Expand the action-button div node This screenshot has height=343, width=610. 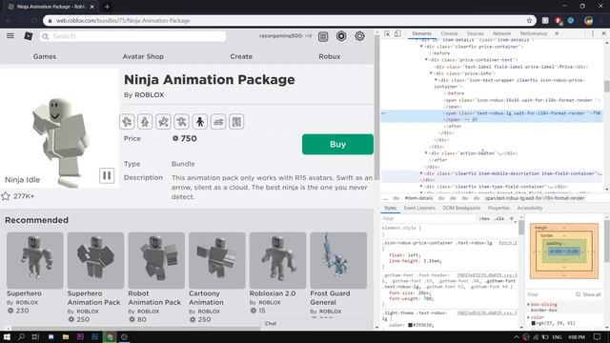tap(426, 153)
